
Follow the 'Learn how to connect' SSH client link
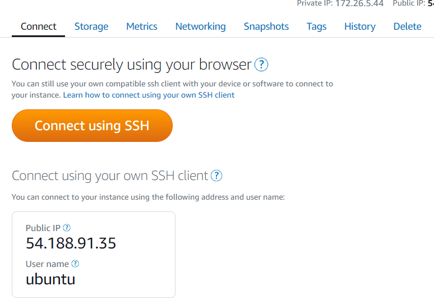(x=149, y=95)
